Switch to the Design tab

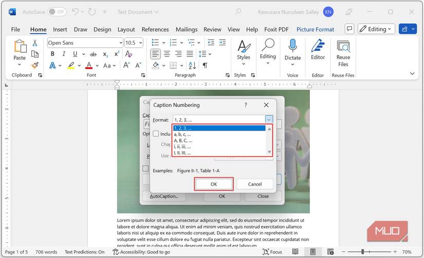pyautogui.click(x=102, y=29)
